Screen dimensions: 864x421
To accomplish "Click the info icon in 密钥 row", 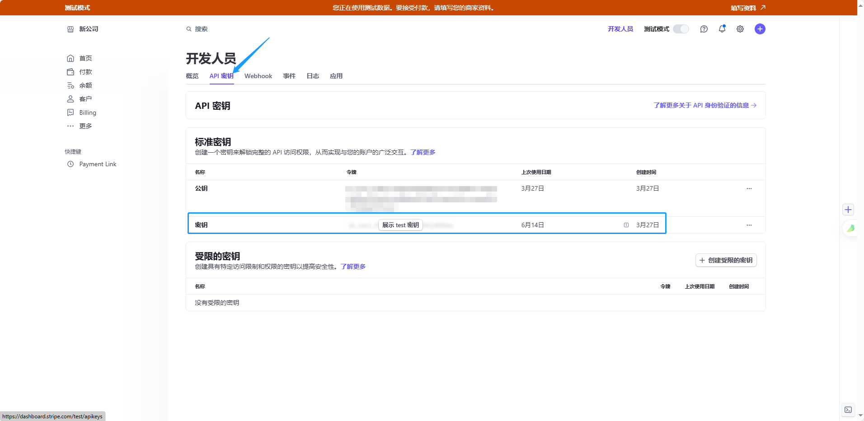I will click(x=626, y=225).
